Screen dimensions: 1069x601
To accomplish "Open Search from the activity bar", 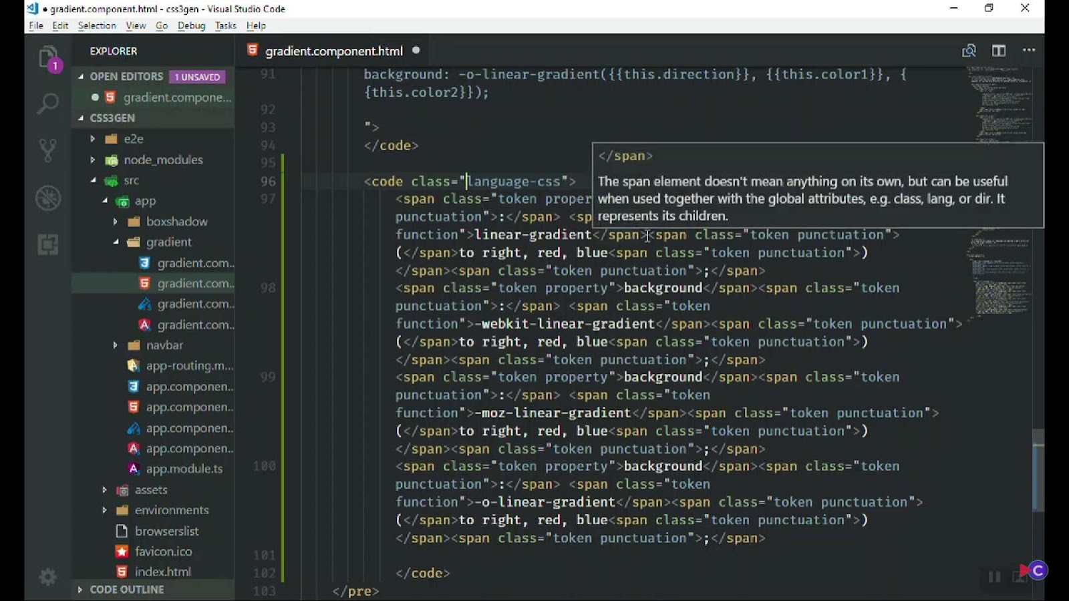I will (47, 102).
